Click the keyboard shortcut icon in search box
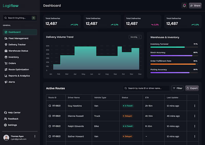The width and height of the screenshot is (205, 145). [34, 18]
